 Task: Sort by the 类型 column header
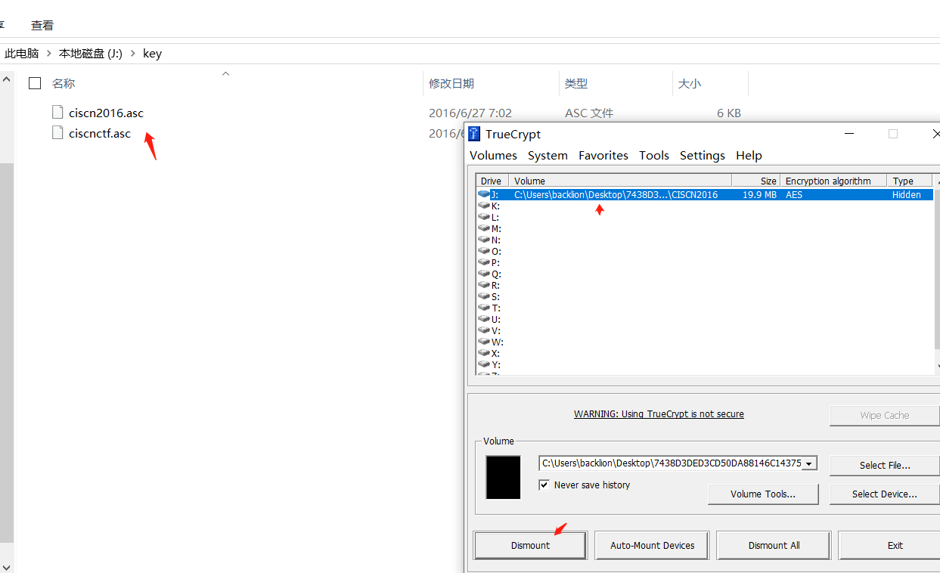tap(576, 83)
